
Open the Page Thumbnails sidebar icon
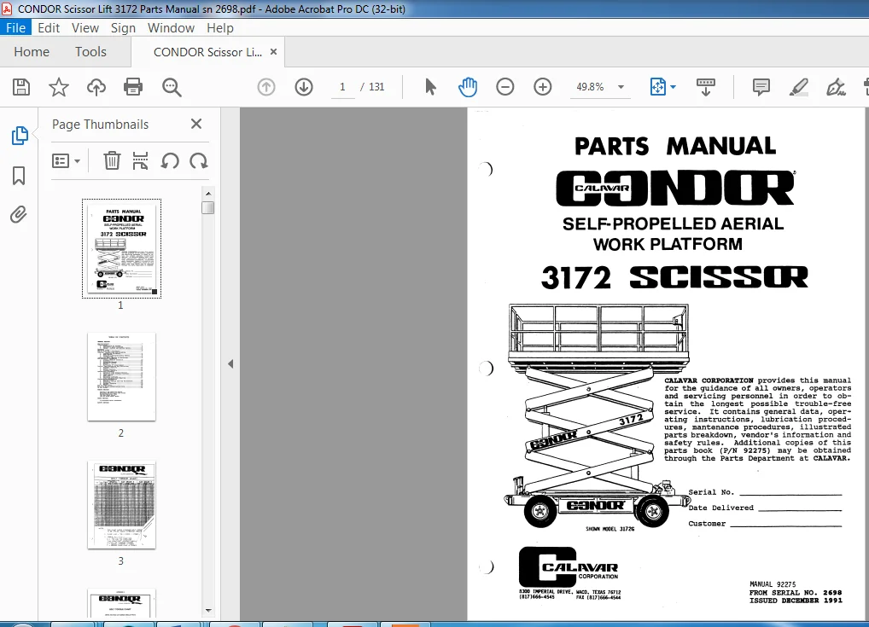coord(20,136)
